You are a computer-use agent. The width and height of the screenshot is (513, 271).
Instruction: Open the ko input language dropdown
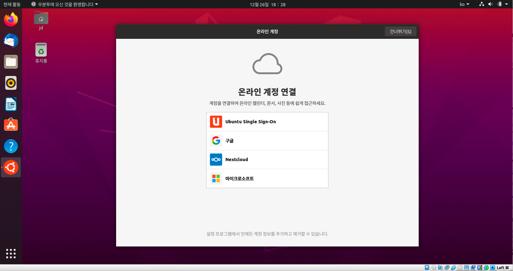464,4
